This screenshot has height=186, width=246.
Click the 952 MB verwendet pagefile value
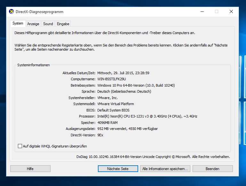tap(128, 129)
